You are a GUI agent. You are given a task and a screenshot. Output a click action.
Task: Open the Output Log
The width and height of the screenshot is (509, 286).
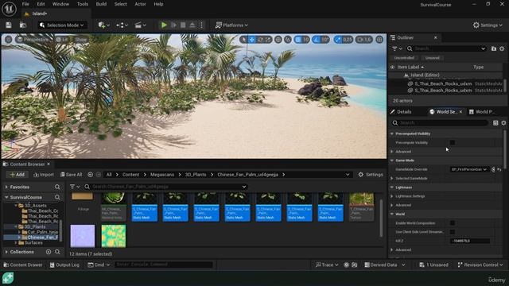pyautogui.click(x=64, y=265)
